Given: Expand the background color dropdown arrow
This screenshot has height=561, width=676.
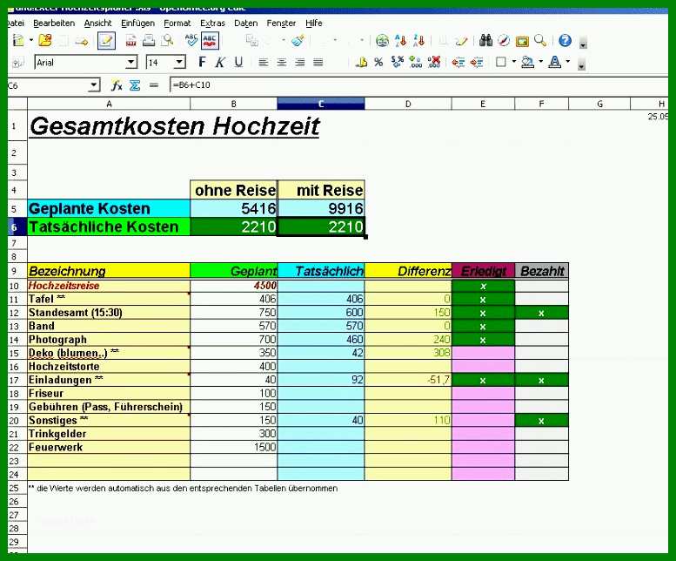Looking at the screenshot, I should click(x=540, y=62).
